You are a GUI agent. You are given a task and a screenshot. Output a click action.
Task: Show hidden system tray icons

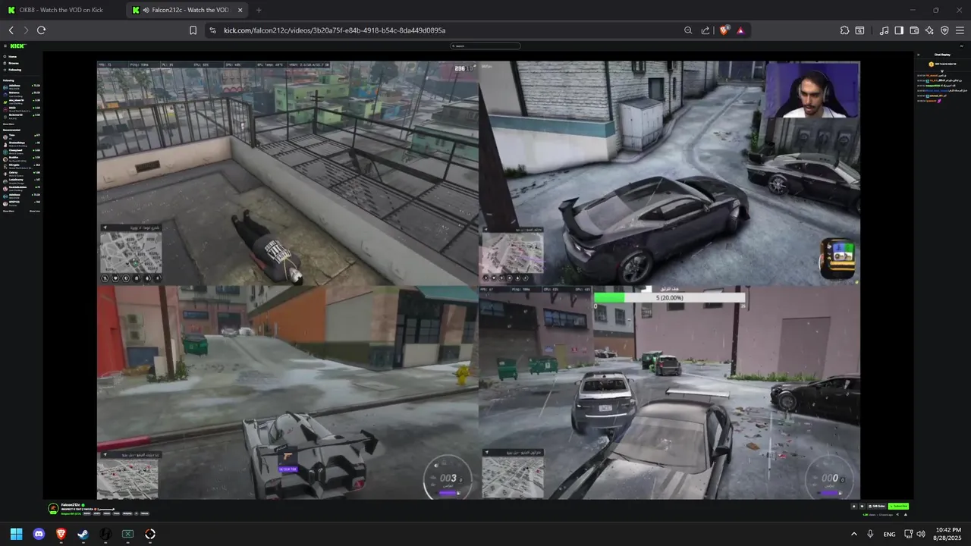click(854, 534)
